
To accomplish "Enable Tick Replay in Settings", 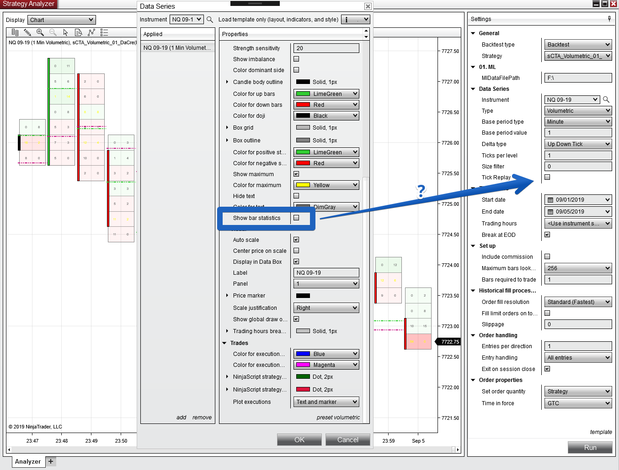I will 547,177.
